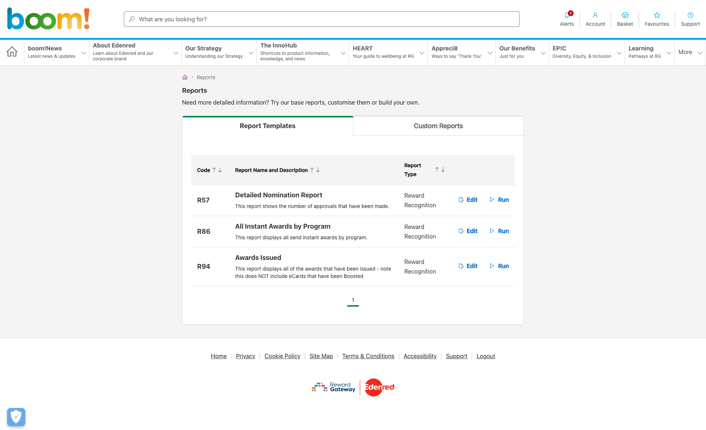This screenshot has height=430, width=706.
Task: Click the Run play icon for All Instant Awards
Action: (492, 231)
